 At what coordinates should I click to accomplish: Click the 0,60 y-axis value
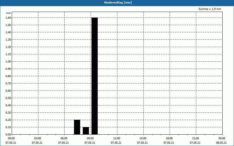click(x=8, y=91)
